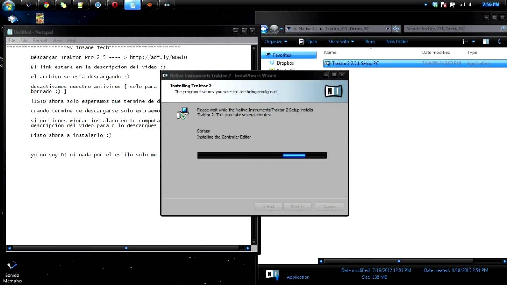Select Favorites in the navigation pane
This screenshot has width=507, height=285.
coord(290,55)
